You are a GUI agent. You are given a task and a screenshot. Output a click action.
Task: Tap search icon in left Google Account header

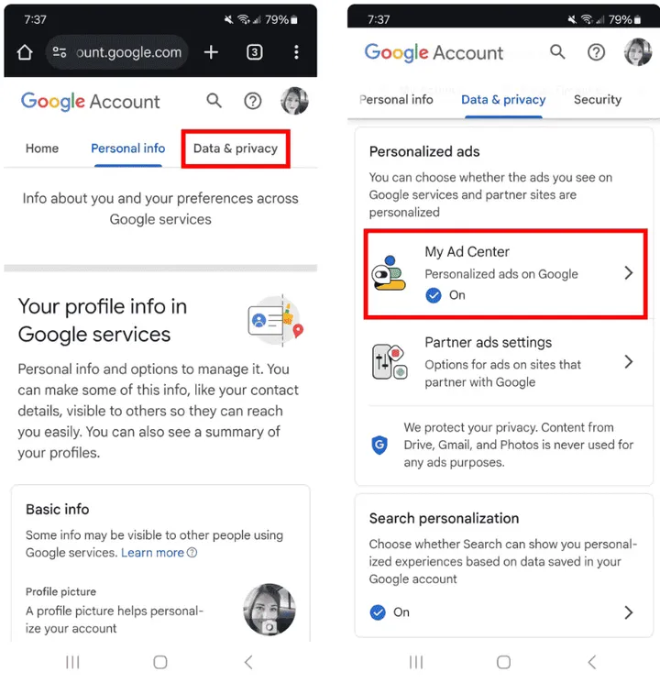pos(214,101)
